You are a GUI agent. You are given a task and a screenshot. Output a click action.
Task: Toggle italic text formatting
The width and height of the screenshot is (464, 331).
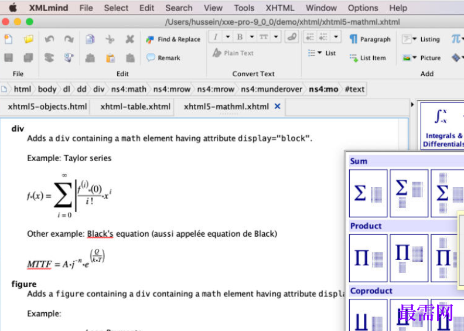pyautogui.click(x=216, y=37)
